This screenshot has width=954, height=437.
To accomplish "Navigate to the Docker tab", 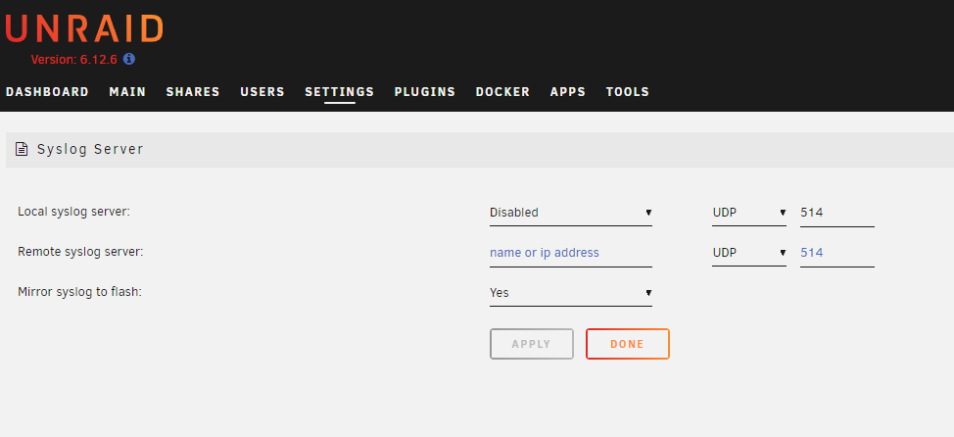I will tap(502, 92).
